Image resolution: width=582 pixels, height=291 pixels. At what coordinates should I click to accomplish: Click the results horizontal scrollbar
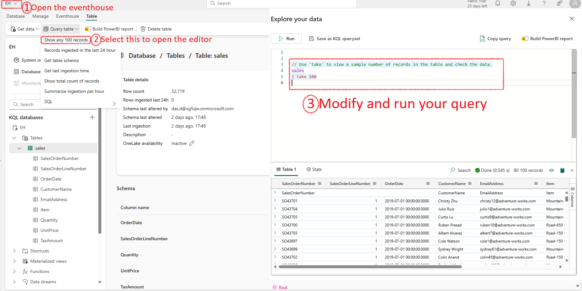(x=370, y=267)
